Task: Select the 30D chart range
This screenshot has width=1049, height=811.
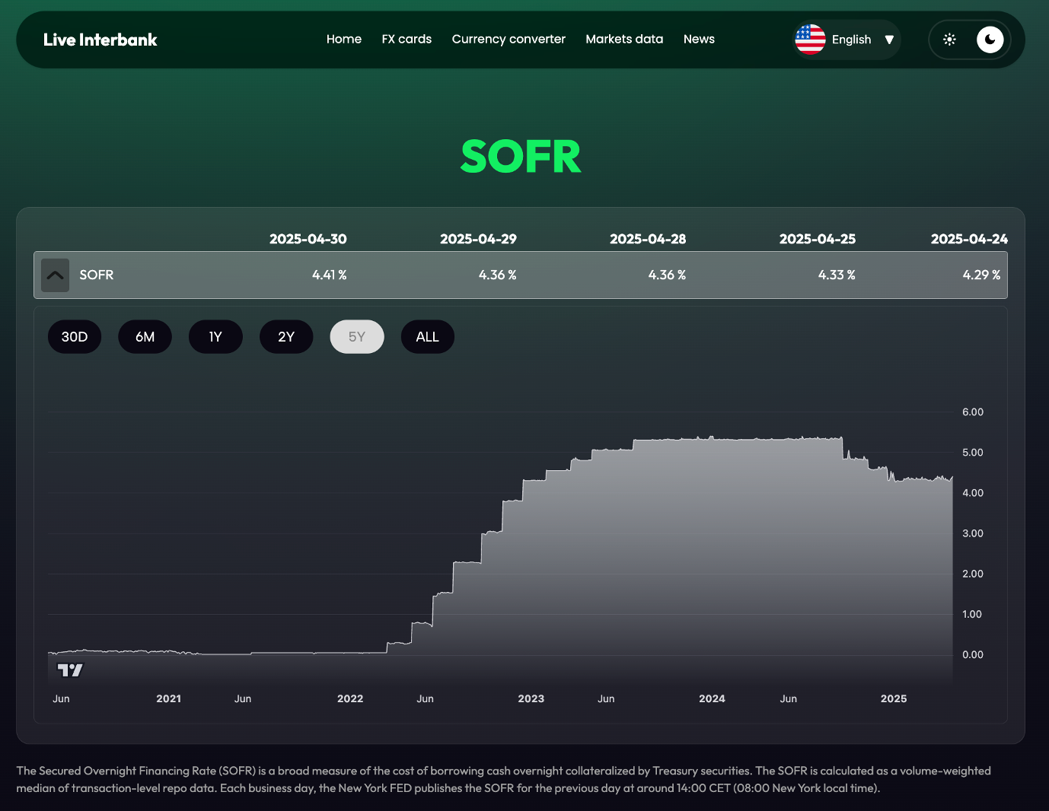Action: pyautogui.click(x=75, y=337)
